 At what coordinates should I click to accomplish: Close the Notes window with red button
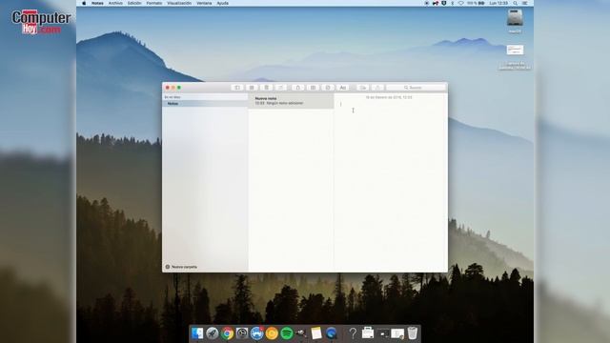(x=168, y=88)
